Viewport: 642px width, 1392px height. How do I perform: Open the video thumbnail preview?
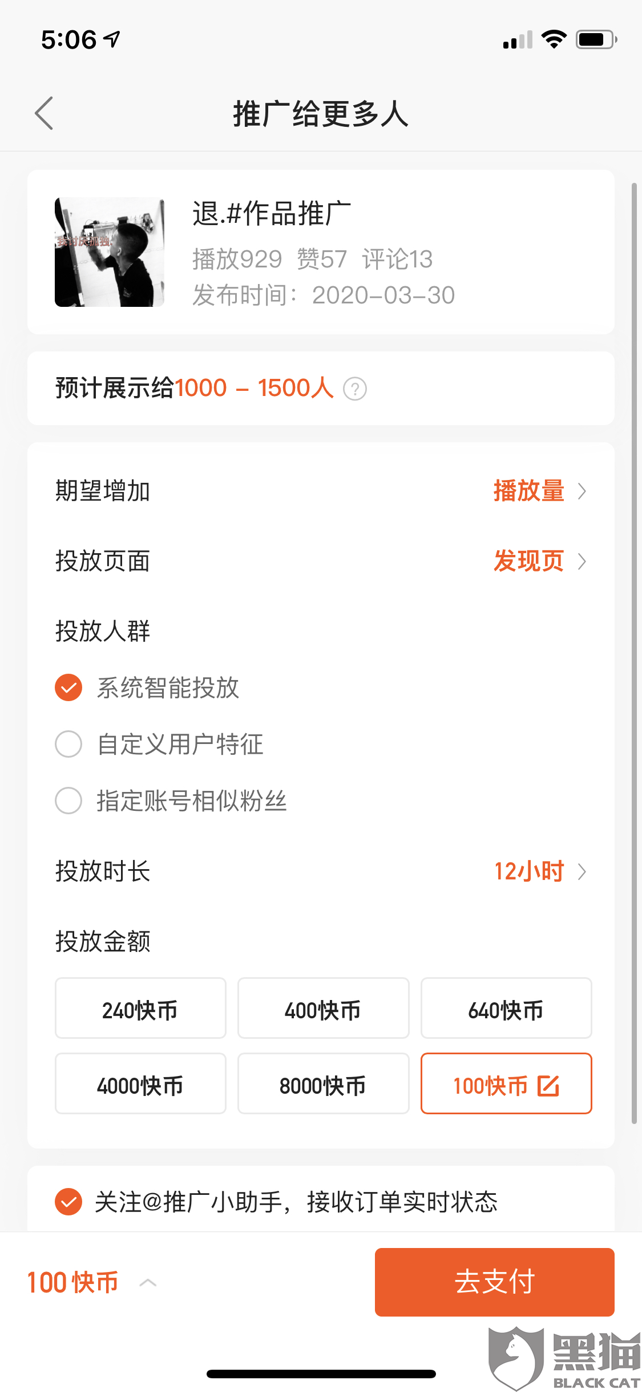[x=110, y=252]
